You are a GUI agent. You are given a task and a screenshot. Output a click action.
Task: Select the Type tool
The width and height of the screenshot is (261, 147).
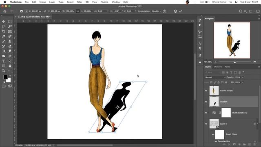click(x=4, y=61)
